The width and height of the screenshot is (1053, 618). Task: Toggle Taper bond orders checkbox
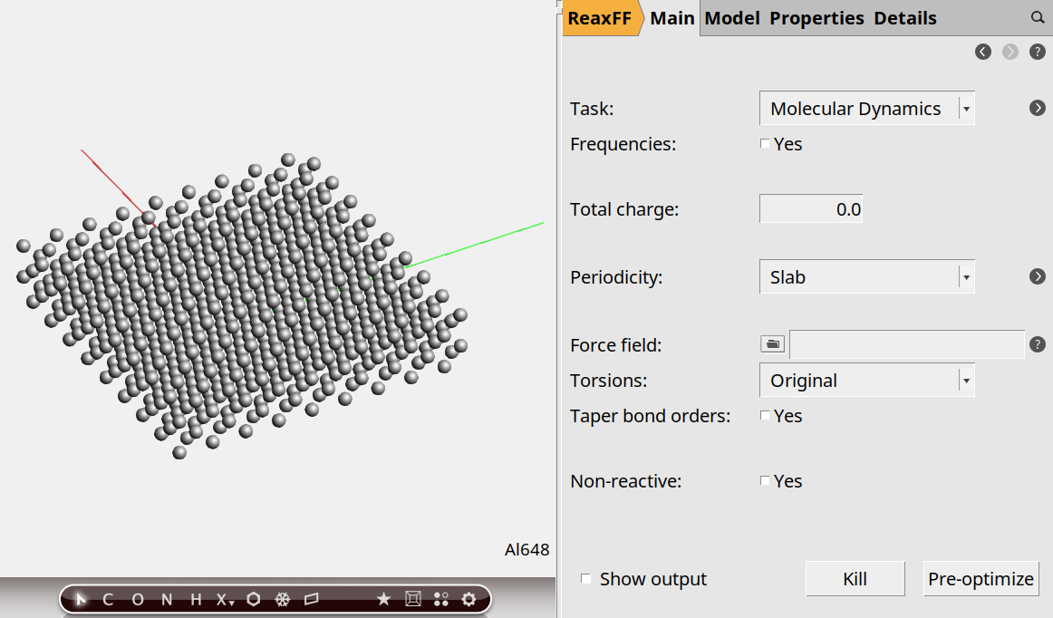(765, 415)
